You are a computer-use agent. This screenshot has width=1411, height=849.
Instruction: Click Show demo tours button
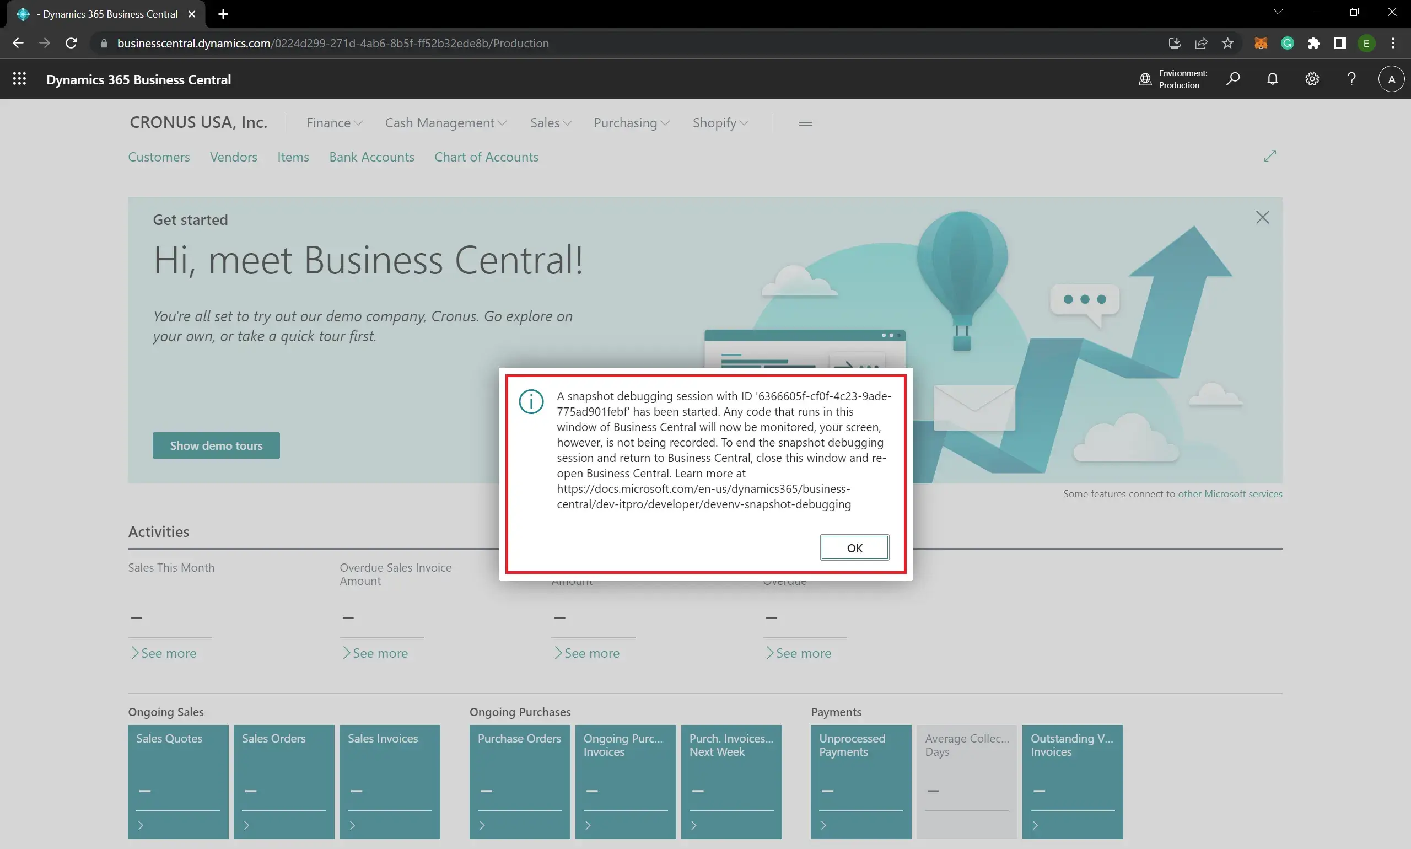216,445
